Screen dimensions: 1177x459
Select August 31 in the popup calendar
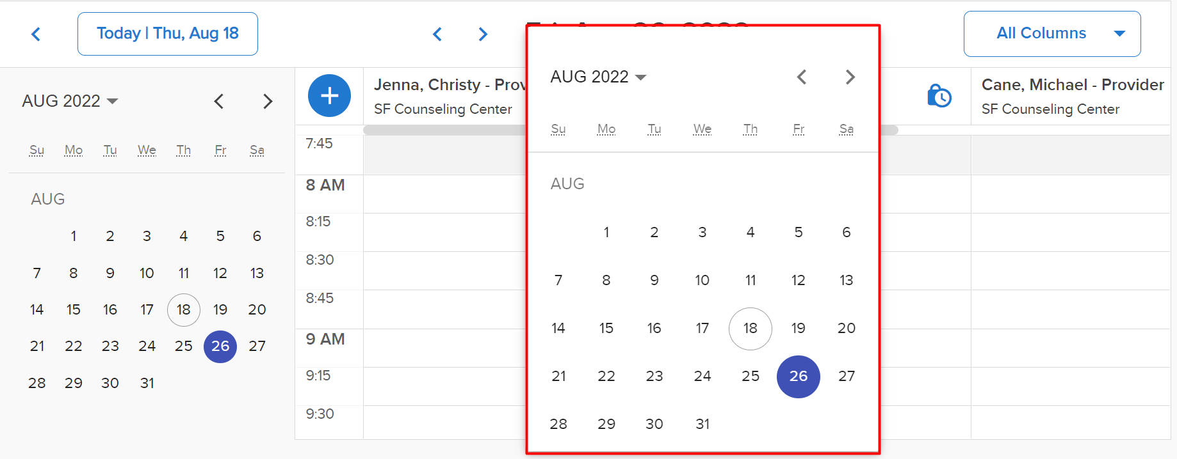(702, 424)
